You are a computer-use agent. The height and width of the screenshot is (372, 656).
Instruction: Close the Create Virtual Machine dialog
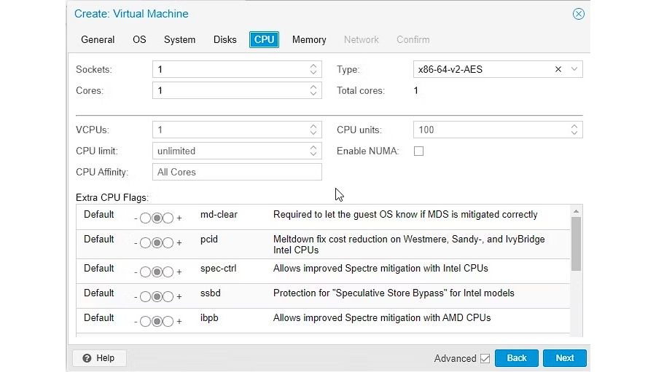pyautogui.click(x=578, y=14)
